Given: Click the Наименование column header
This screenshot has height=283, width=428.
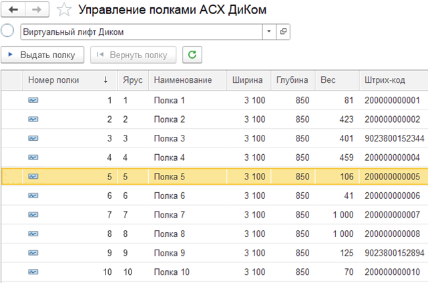Looking at the screenshot, I should 182,80.
